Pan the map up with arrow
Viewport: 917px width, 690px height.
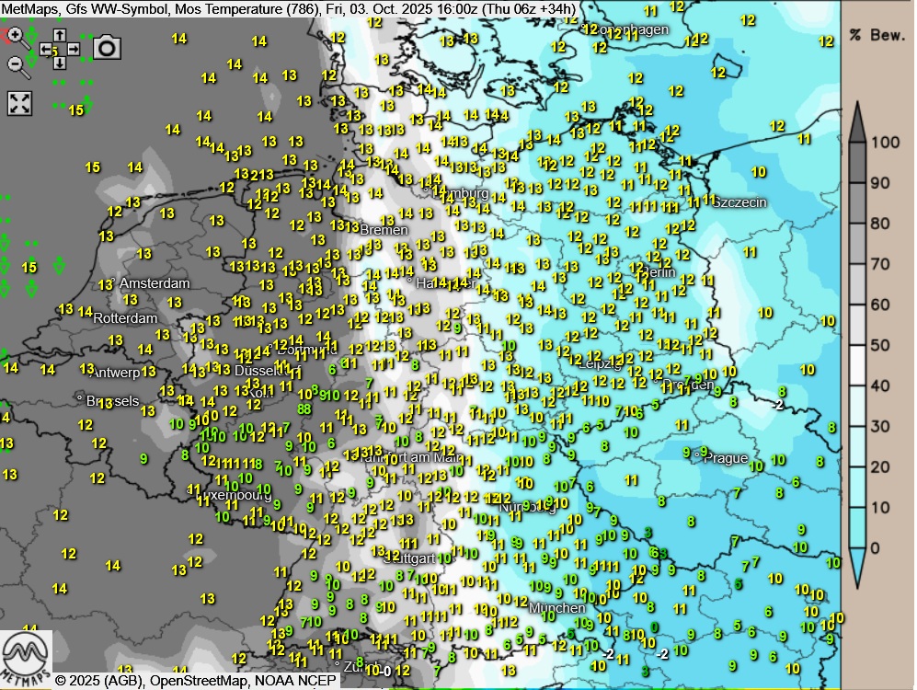pyautogui.click(x=59, y=36)
